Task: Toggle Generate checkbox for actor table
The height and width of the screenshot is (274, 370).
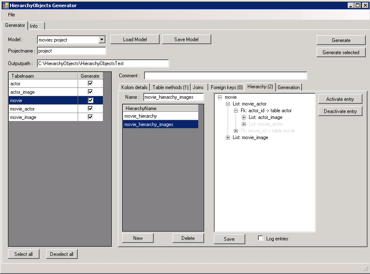Action: click(90, 84)
